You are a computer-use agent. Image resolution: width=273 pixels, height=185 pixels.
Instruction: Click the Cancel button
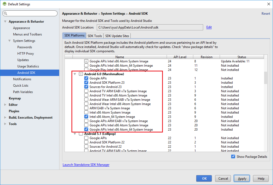pos(223,178)
